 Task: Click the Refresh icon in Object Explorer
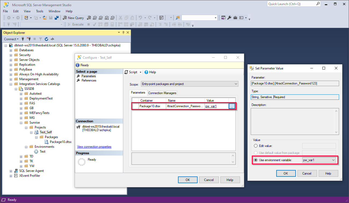[46, 39]
